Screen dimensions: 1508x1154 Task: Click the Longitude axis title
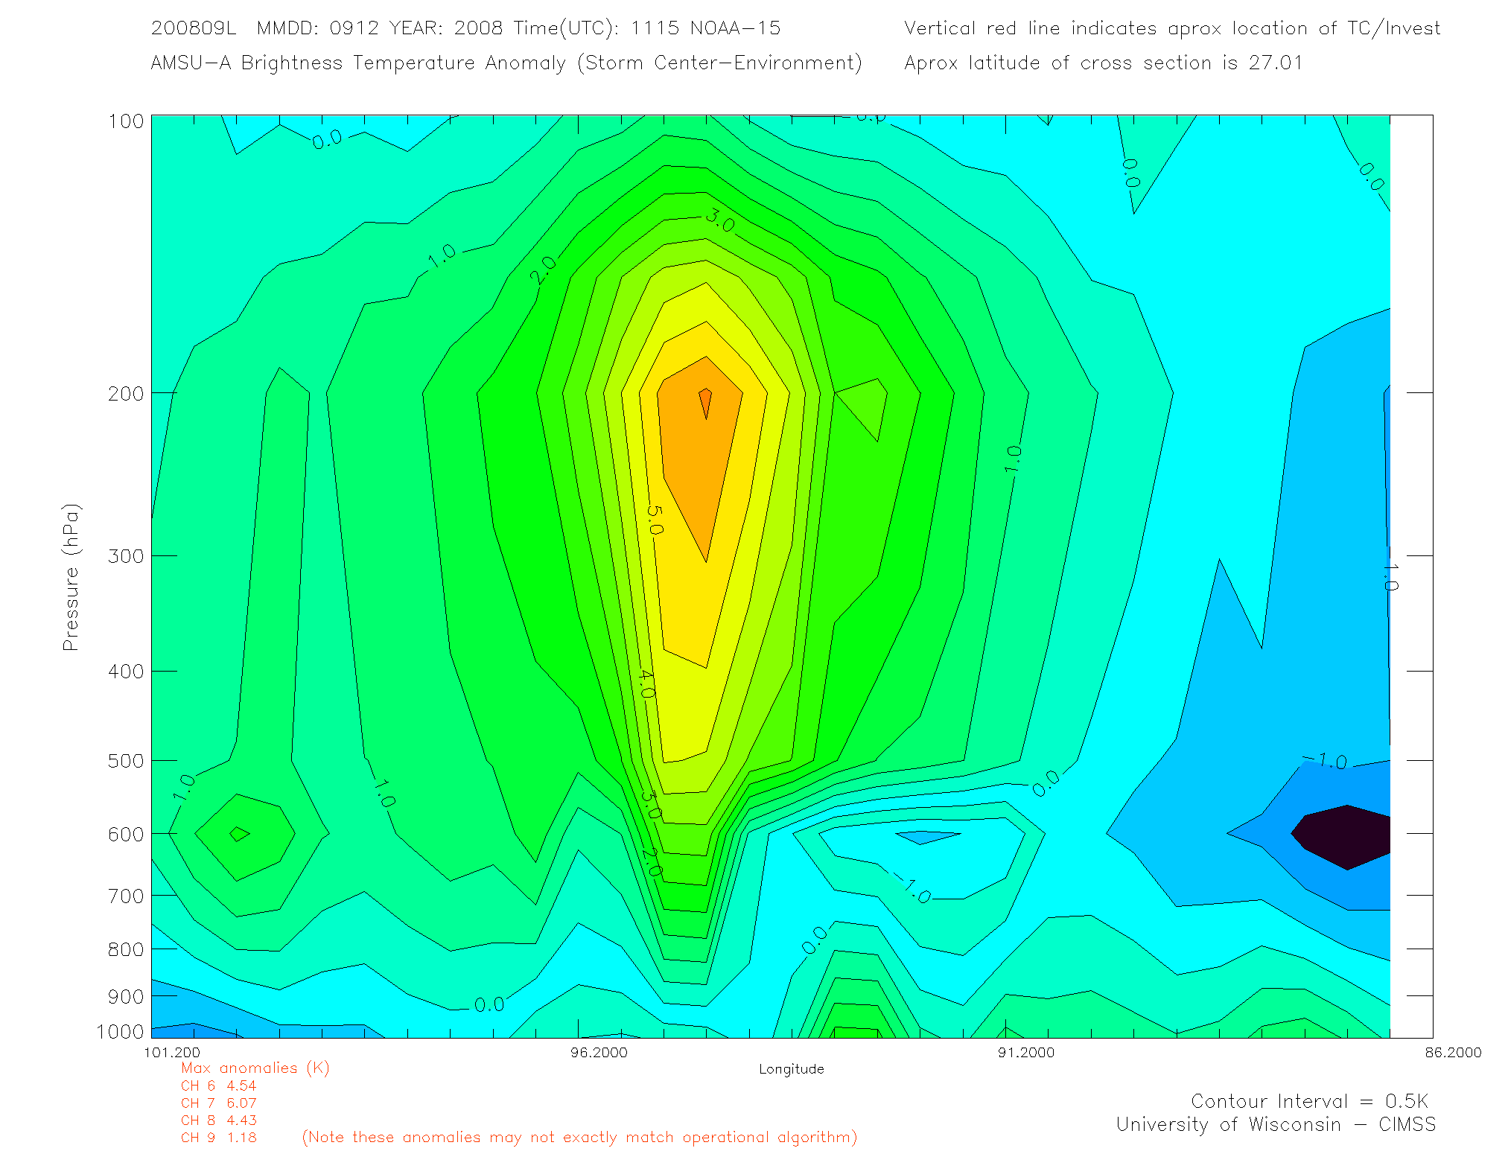click(791, 1069)
